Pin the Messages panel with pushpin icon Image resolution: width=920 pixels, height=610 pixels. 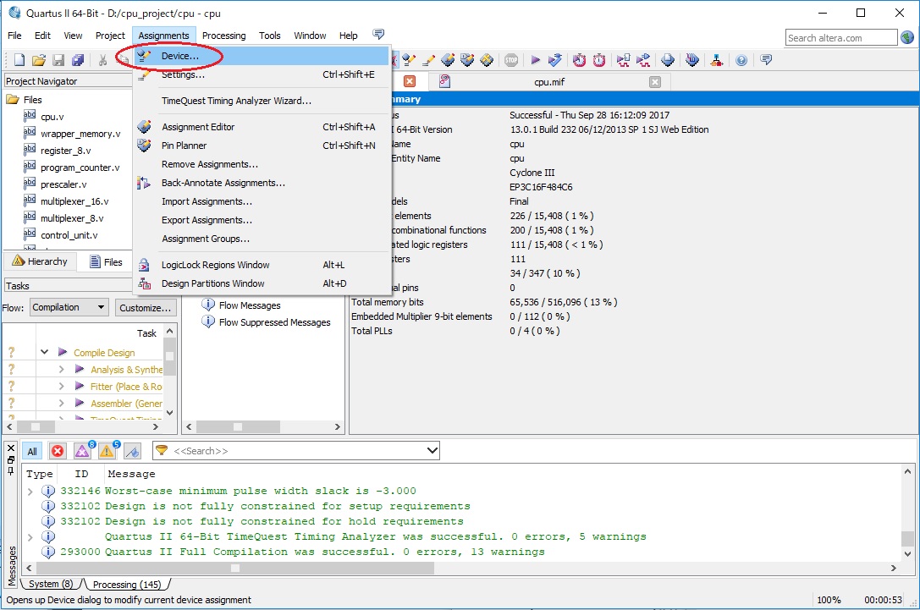(x=10, y=471)
